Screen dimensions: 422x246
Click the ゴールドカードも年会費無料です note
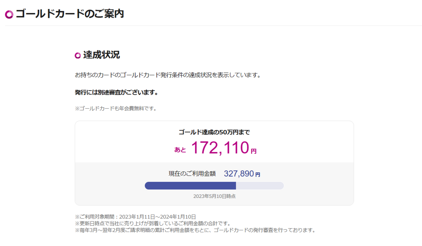(x=116, y=109)
